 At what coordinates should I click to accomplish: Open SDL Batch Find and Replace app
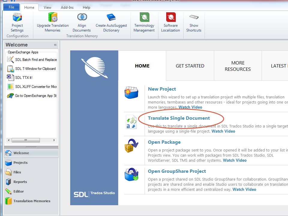32,60
